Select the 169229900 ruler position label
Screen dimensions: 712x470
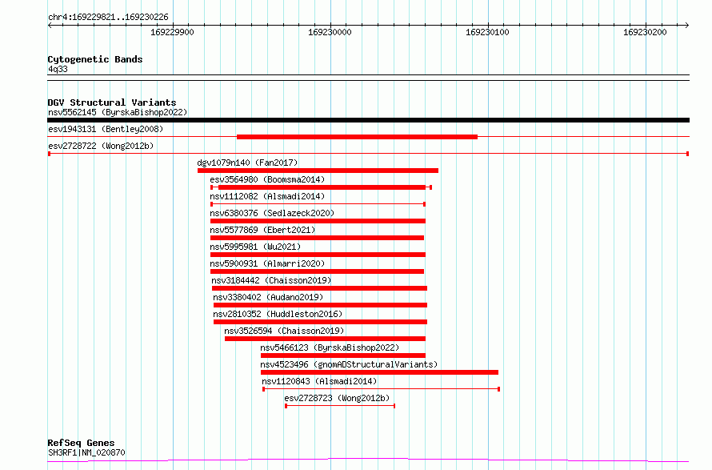tap(172, 32)
